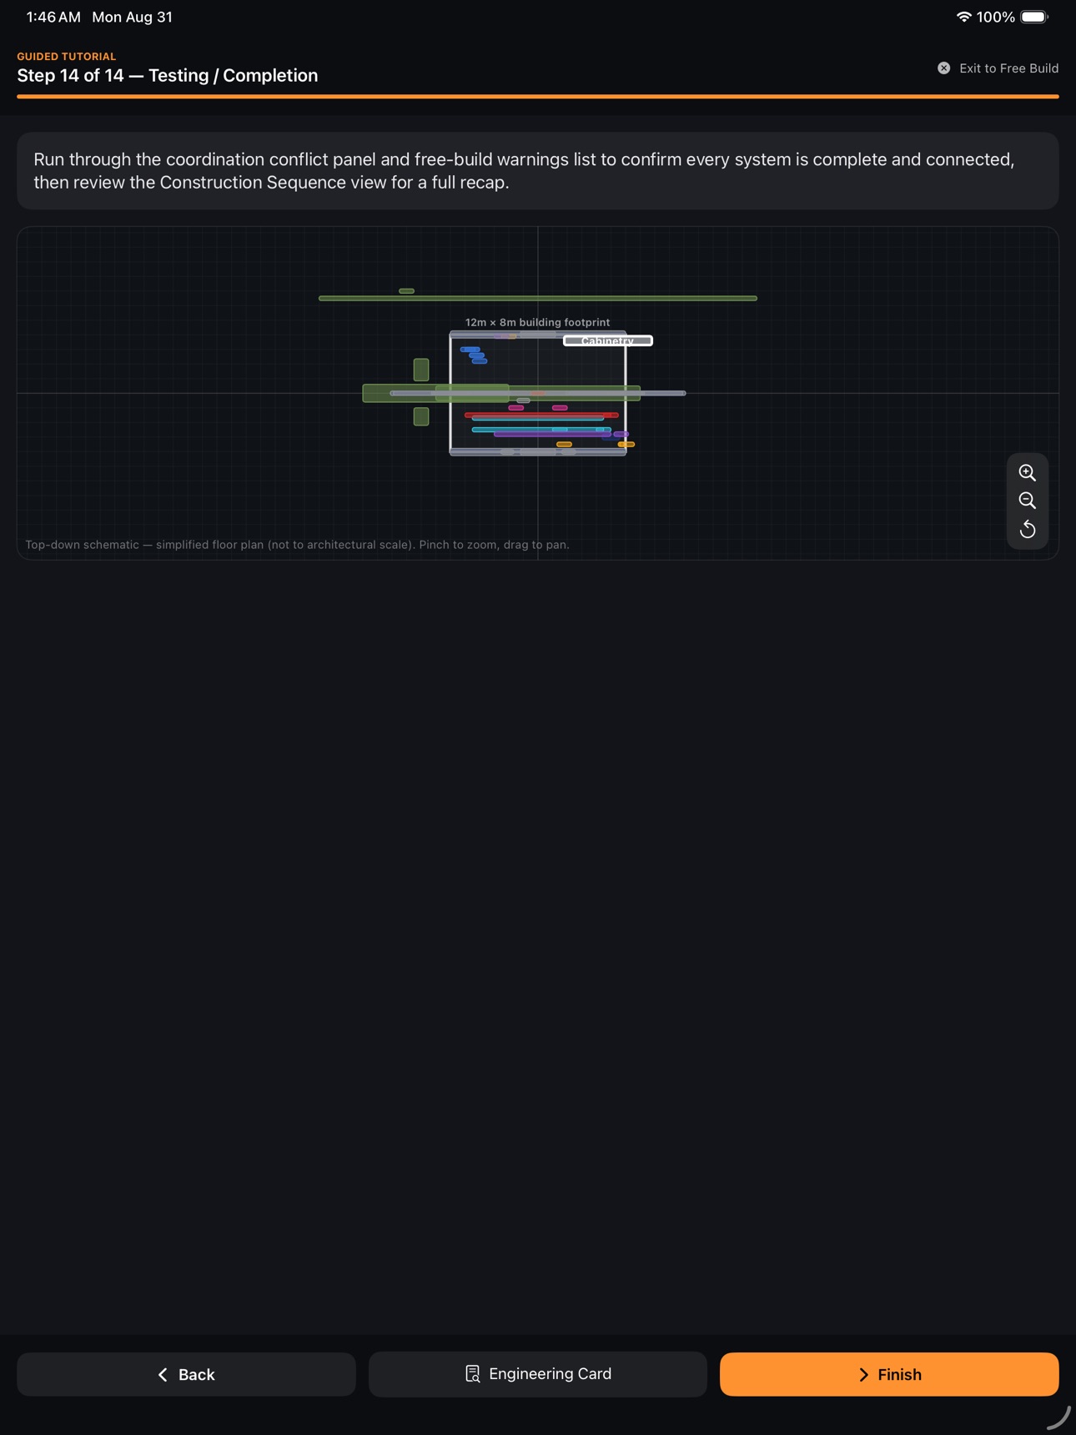Tap the top-down schematic caption text

pyautogui.click(x=297, y=545)
